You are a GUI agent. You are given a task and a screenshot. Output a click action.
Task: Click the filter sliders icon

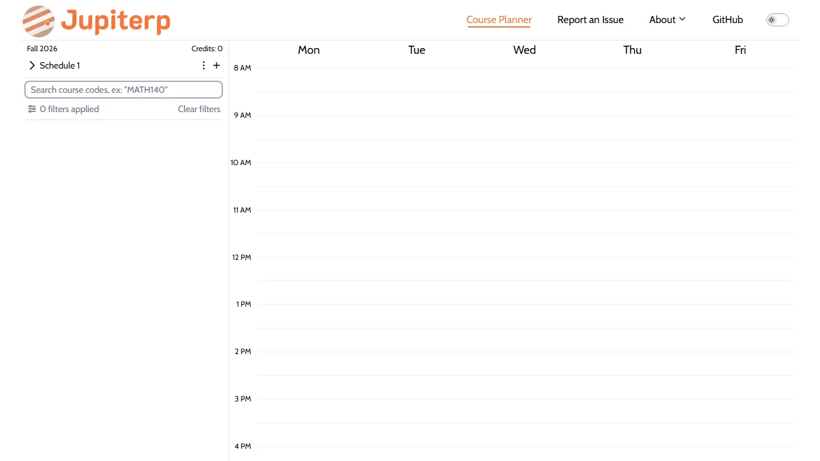click(x=32, y=109)
